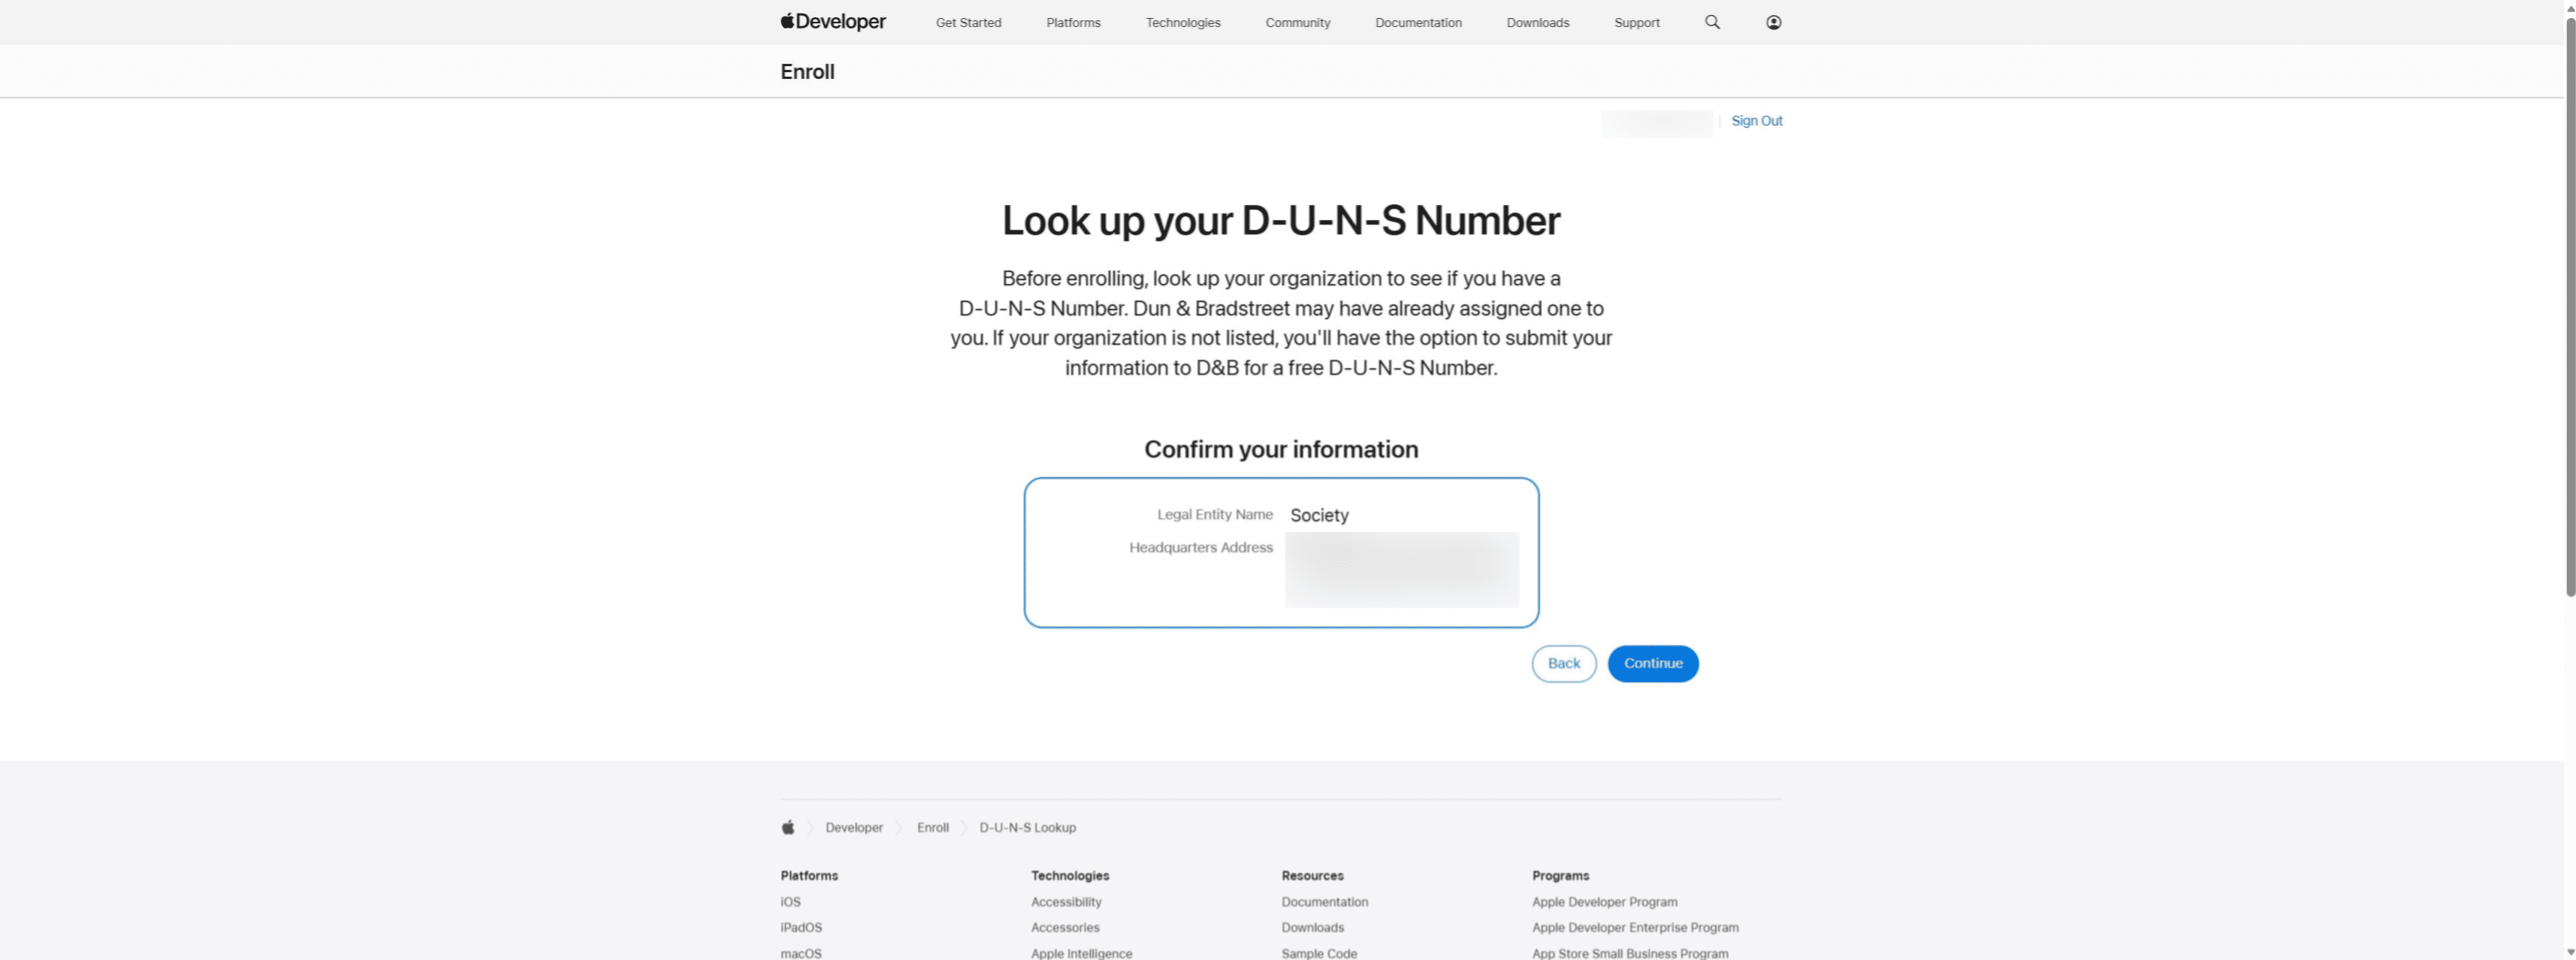
Task: Open Get Started menu
Action: pyautogui.click(x=968, y=22)
